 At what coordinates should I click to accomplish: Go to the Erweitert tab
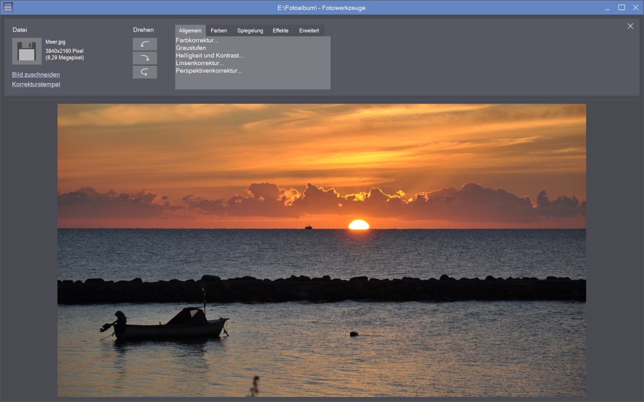click(309, 31)
